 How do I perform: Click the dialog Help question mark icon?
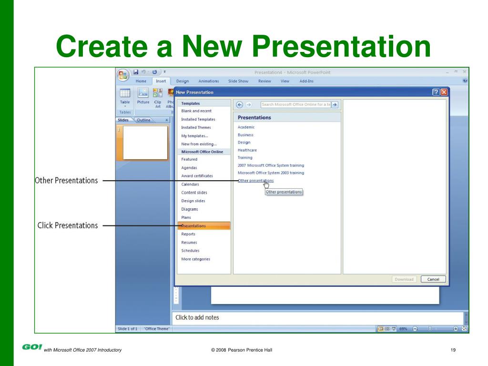[x=436, y=92]
